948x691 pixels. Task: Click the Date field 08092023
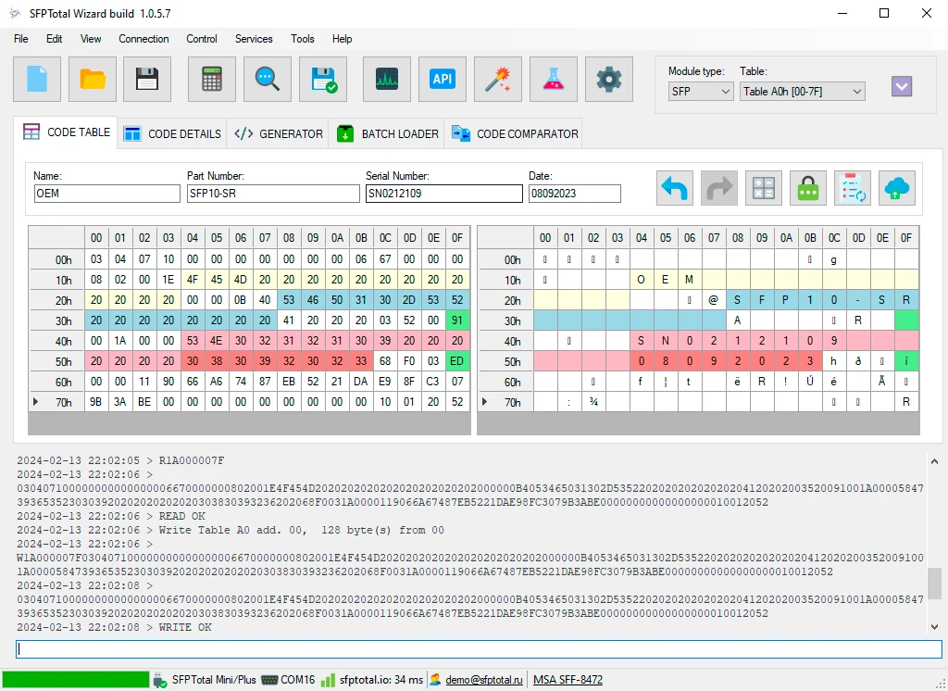click(574, 194)
